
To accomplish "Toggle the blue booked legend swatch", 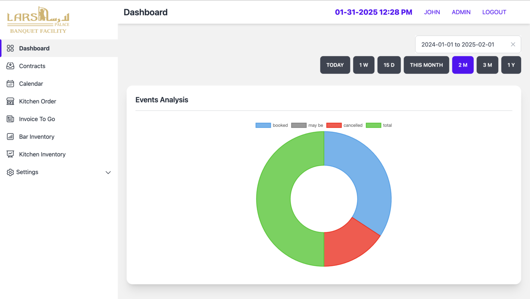I will tap(263, 125).
